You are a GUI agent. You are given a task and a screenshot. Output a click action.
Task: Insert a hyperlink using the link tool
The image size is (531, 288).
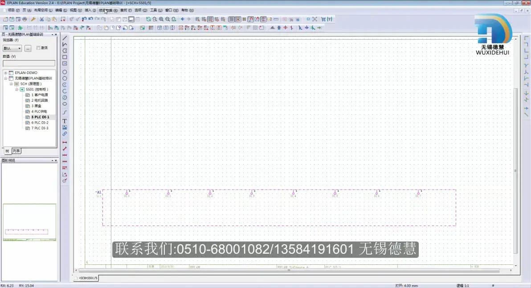coord(65,134)
